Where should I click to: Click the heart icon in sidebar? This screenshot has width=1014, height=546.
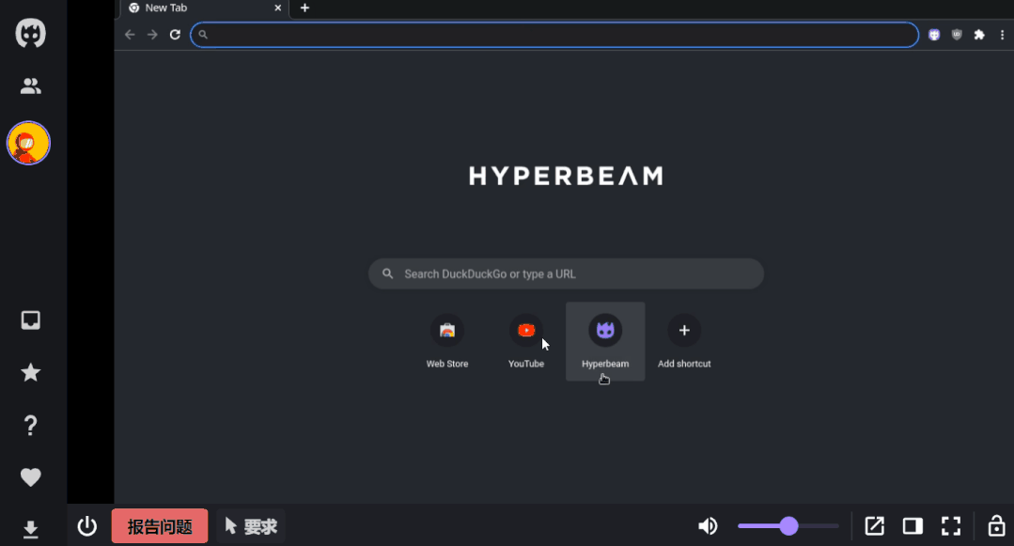(30, 477)
